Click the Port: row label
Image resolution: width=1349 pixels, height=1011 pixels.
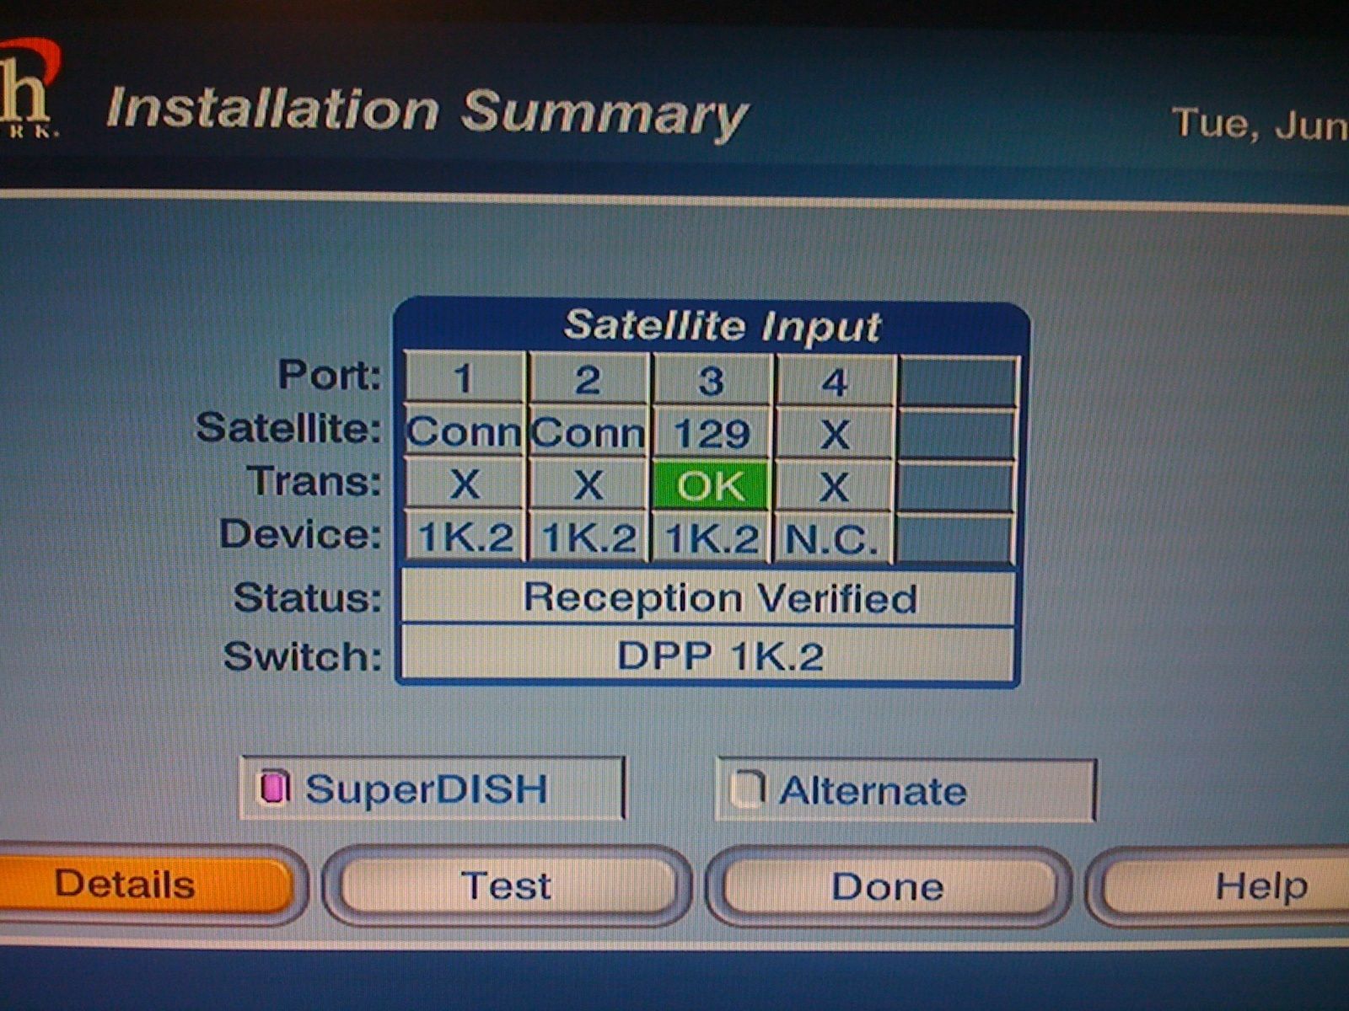(x=330, y=374)
